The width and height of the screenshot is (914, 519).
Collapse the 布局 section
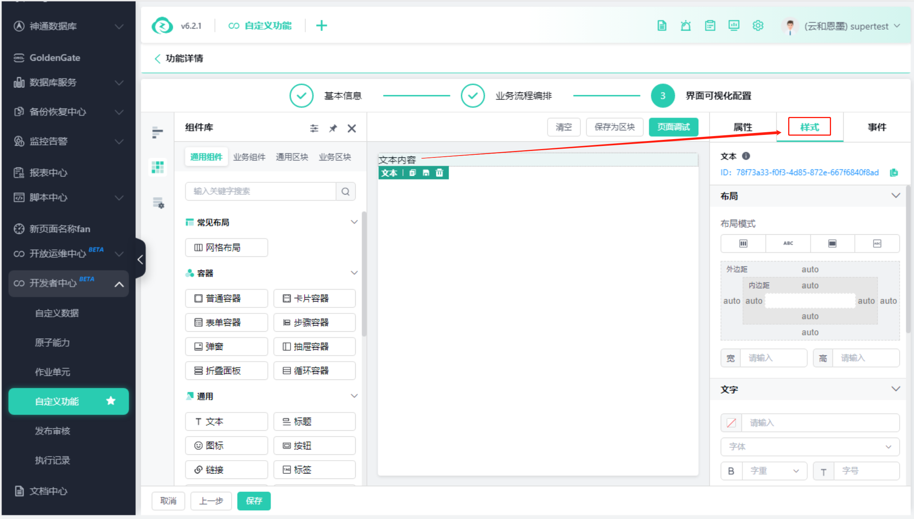(x=895, y=196)
